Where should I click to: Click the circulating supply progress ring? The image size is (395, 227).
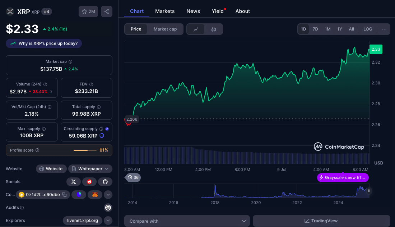pos(102,135)
